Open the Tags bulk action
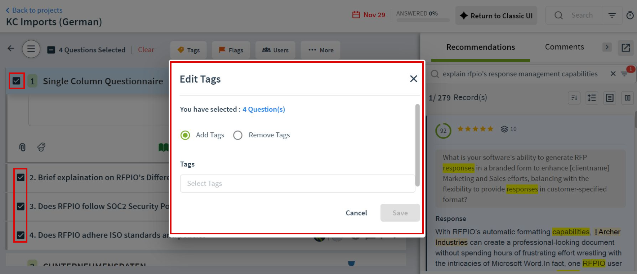637x274 pixels. coord(188,50)
